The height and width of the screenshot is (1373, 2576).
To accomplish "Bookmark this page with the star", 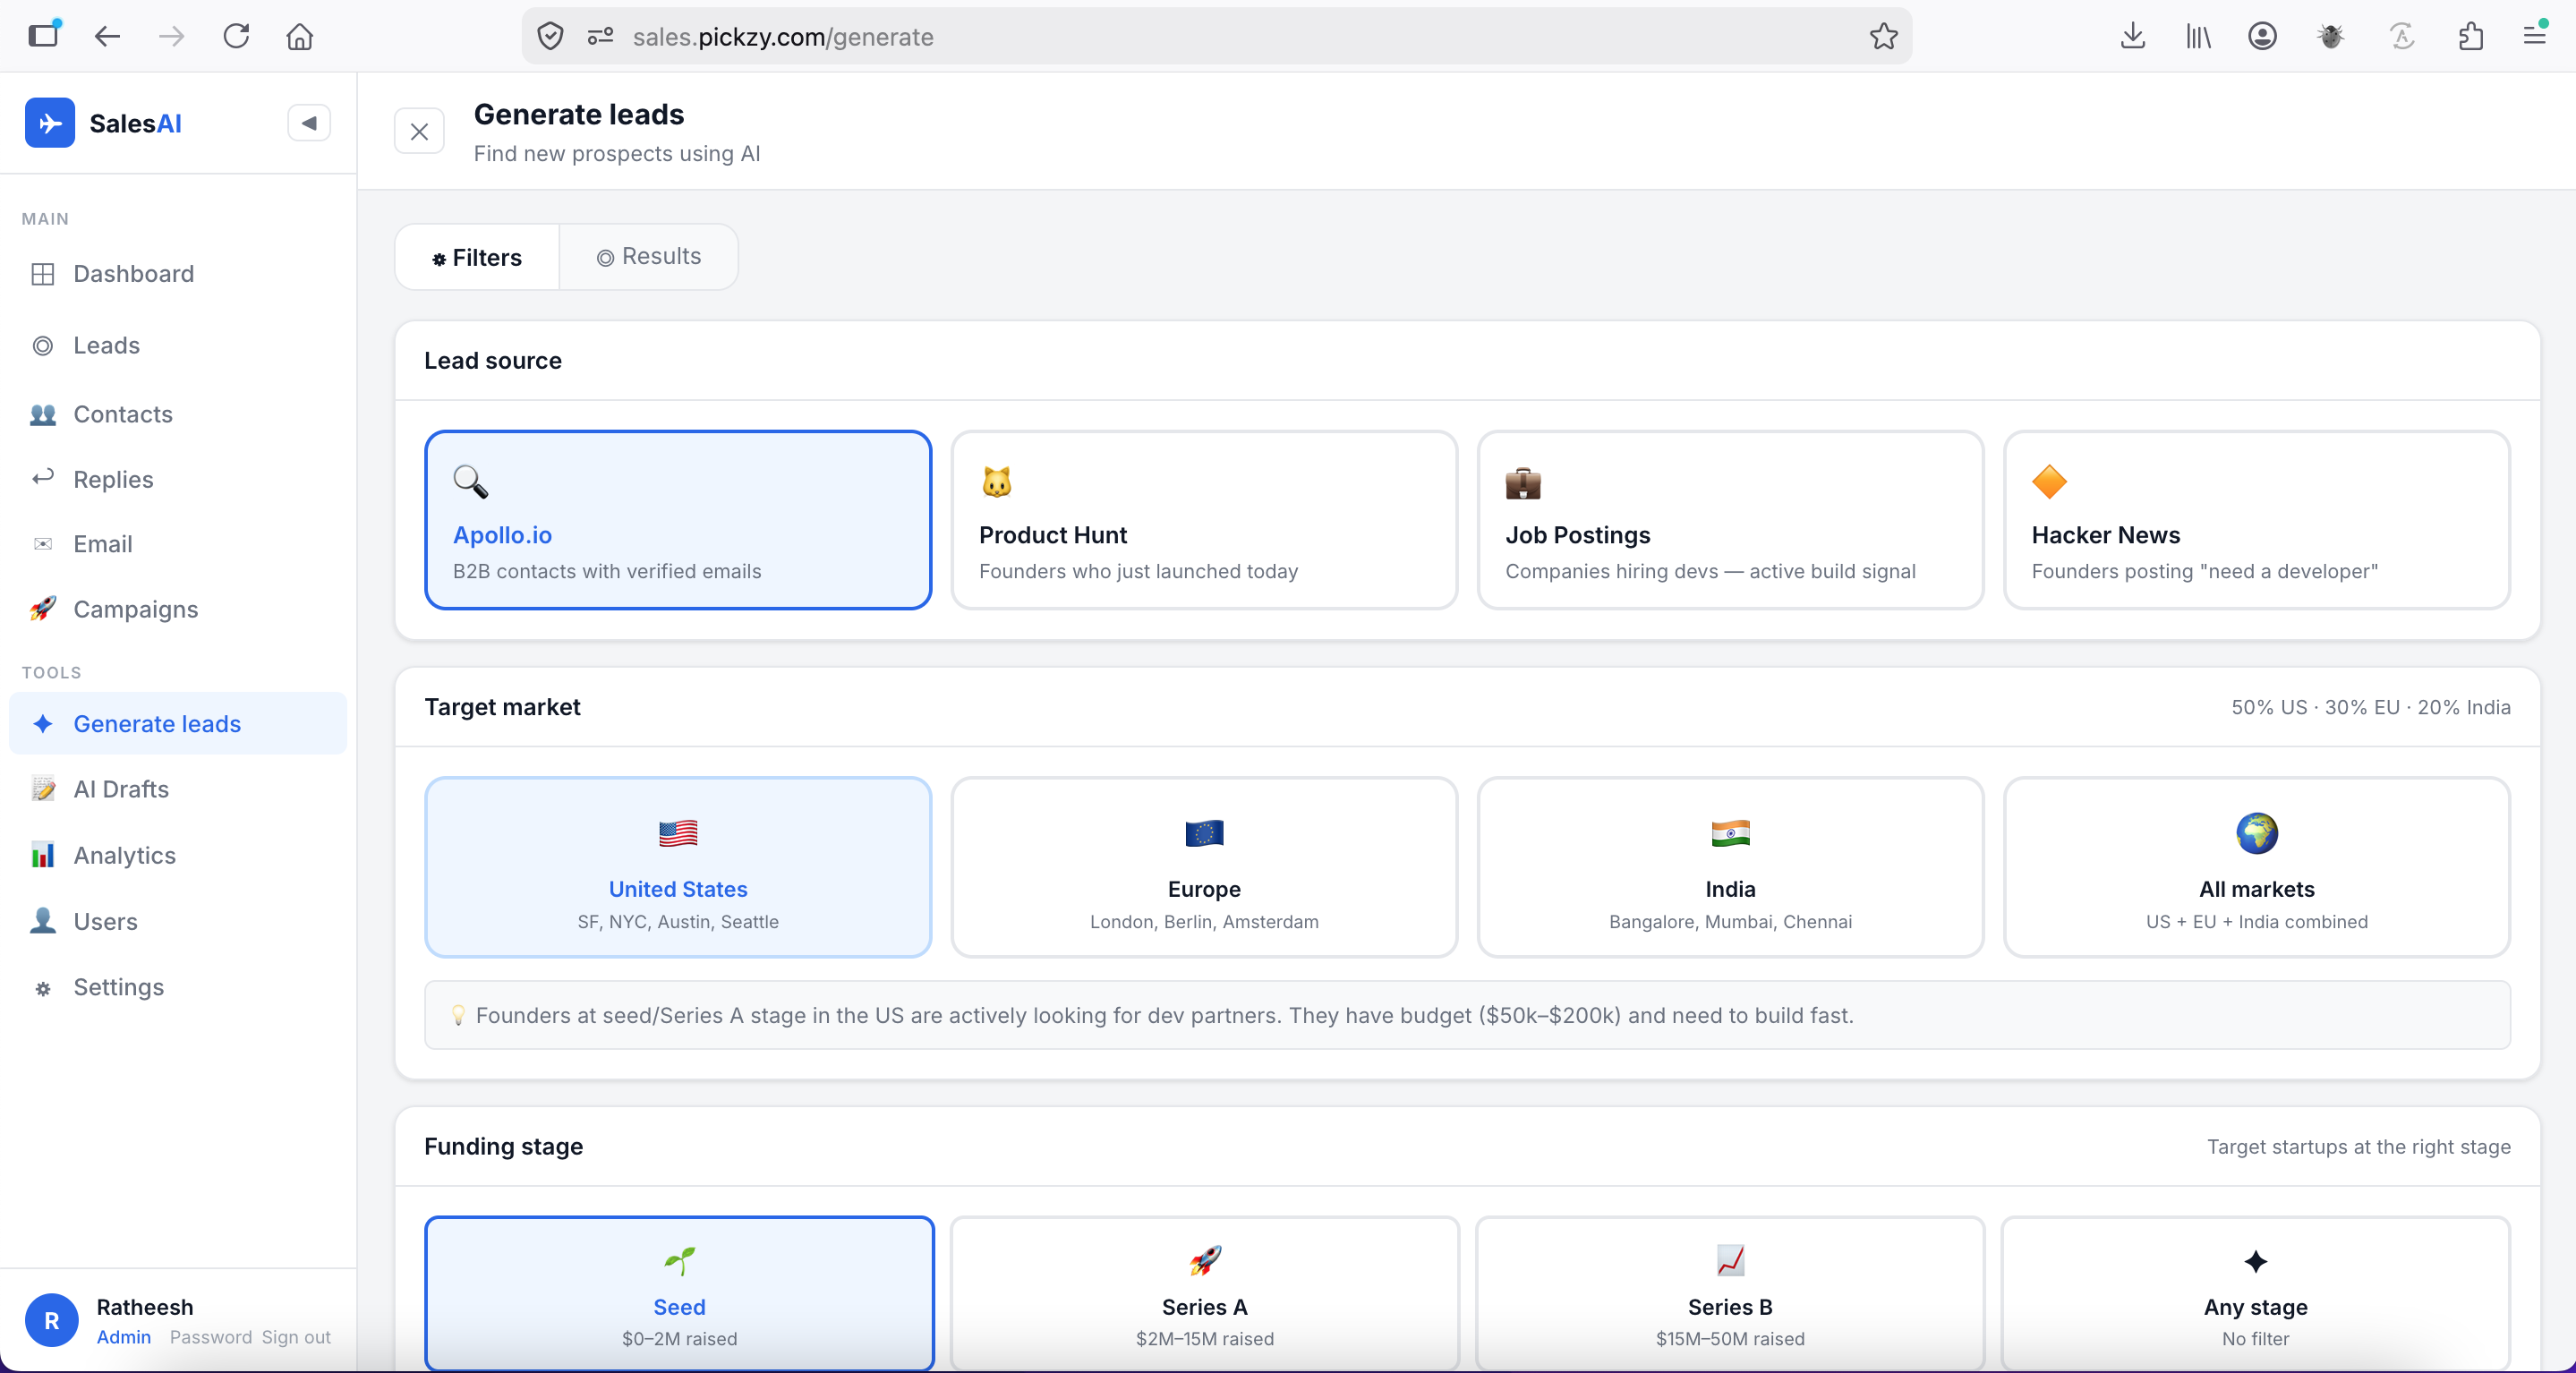I will tap(1883, 37).
